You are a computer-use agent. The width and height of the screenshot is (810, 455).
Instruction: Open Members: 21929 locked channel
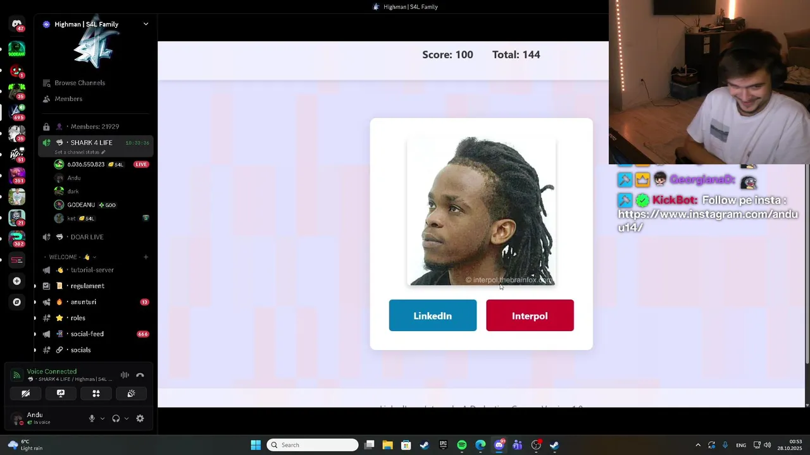coord(96,126)
